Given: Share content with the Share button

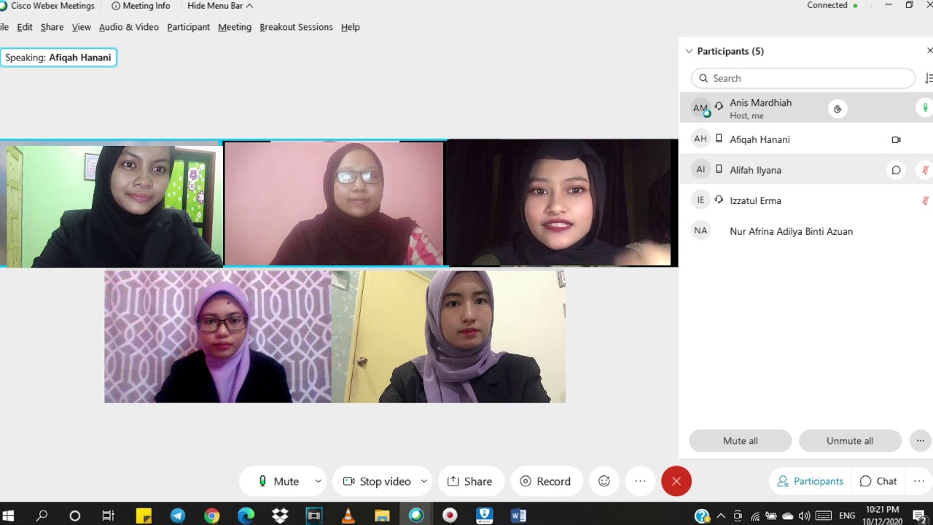Looking at the screenshot, I should tap(470, 481).
